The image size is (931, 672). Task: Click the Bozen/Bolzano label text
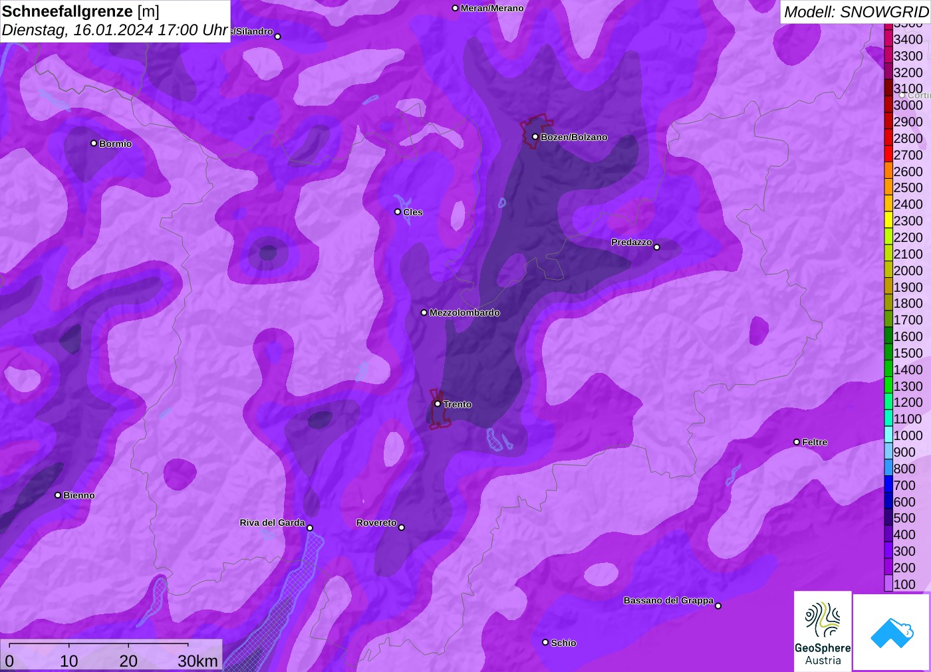click(x=574, y=137)
